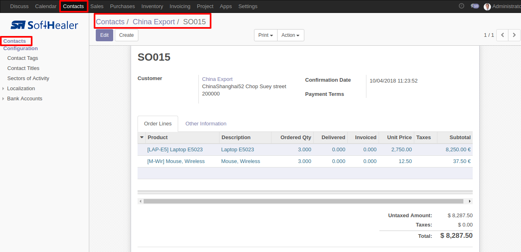The width and height of the screenshot is (521, 252).
Task: Open the Discuss menu
Action: pyautogui.click(x=19, y=6)
